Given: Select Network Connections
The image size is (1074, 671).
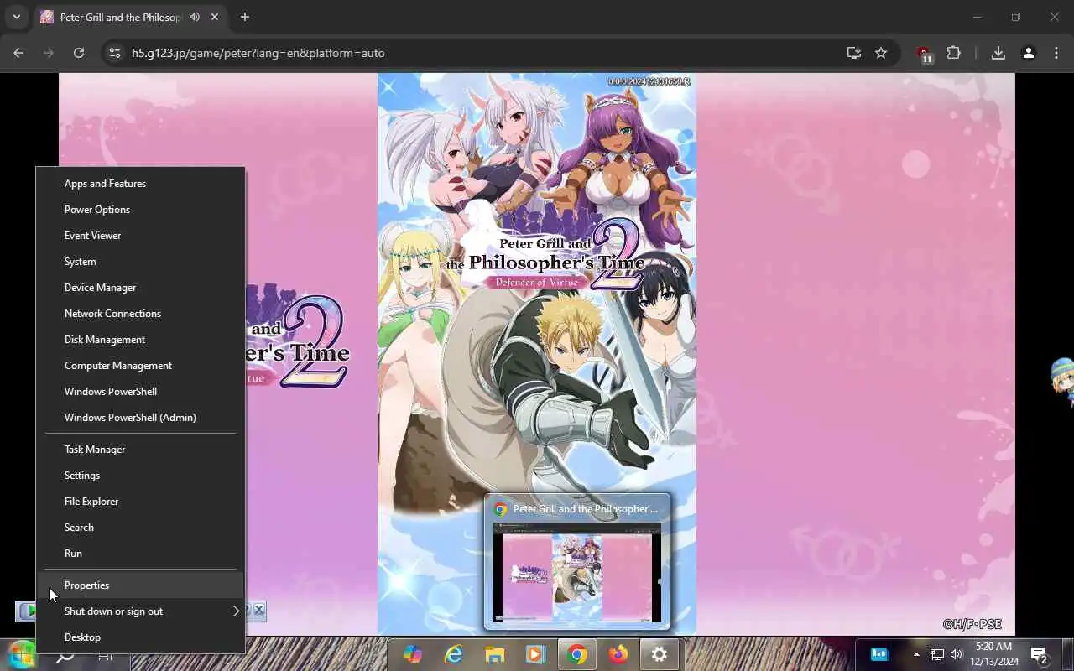Looking at the screenshot, I should point(140,314).
